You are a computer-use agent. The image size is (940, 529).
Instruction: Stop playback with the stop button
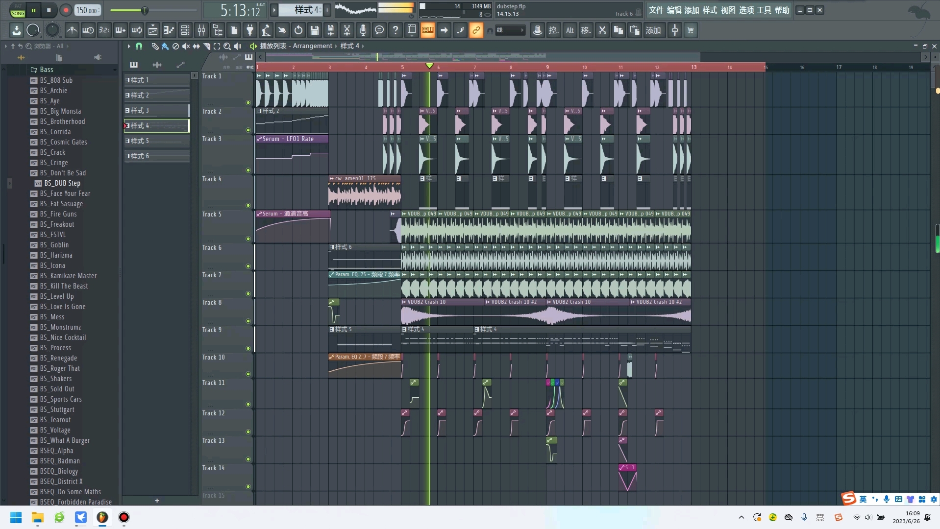[49, 10]
